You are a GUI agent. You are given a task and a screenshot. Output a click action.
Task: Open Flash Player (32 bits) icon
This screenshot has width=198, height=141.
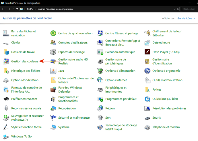coord(147,52)
